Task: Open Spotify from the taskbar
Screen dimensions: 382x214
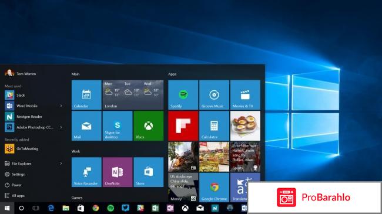Action: click(110, 208)
